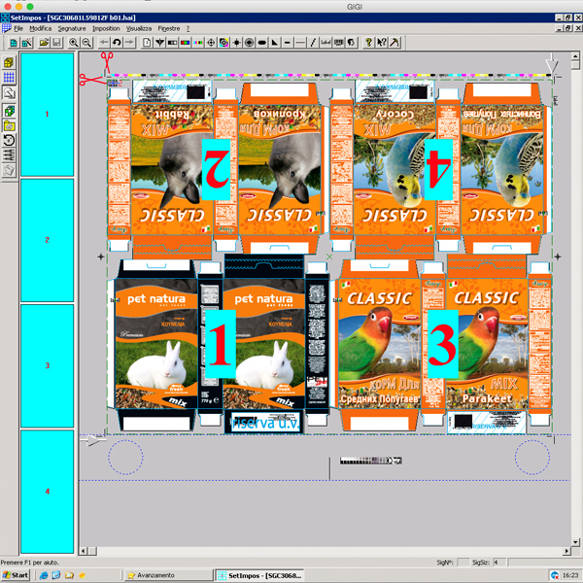Viewport: 583px width, 583px height.
Task: Click the SigSiz input field
Action: [499, 563]
